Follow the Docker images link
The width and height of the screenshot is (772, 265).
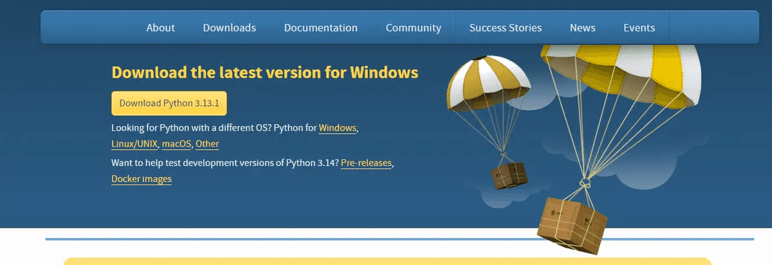142,179
